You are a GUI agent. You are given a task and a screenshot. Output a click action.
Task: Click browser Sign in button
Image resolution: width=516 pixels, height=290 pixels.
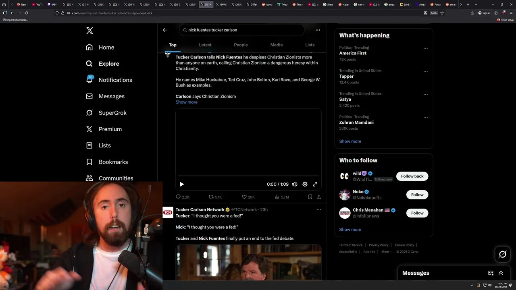tap(484, 13)
